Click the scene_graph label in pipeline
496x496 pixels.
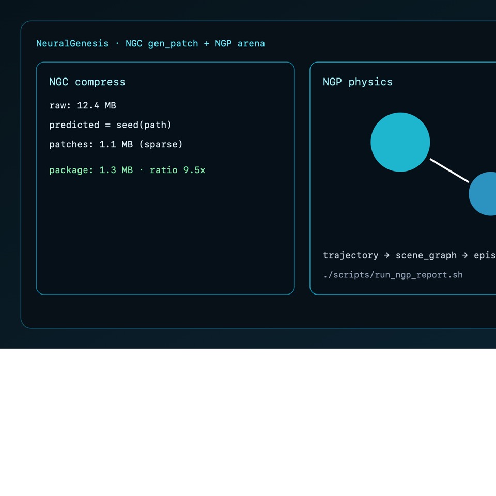coord(426,255)
